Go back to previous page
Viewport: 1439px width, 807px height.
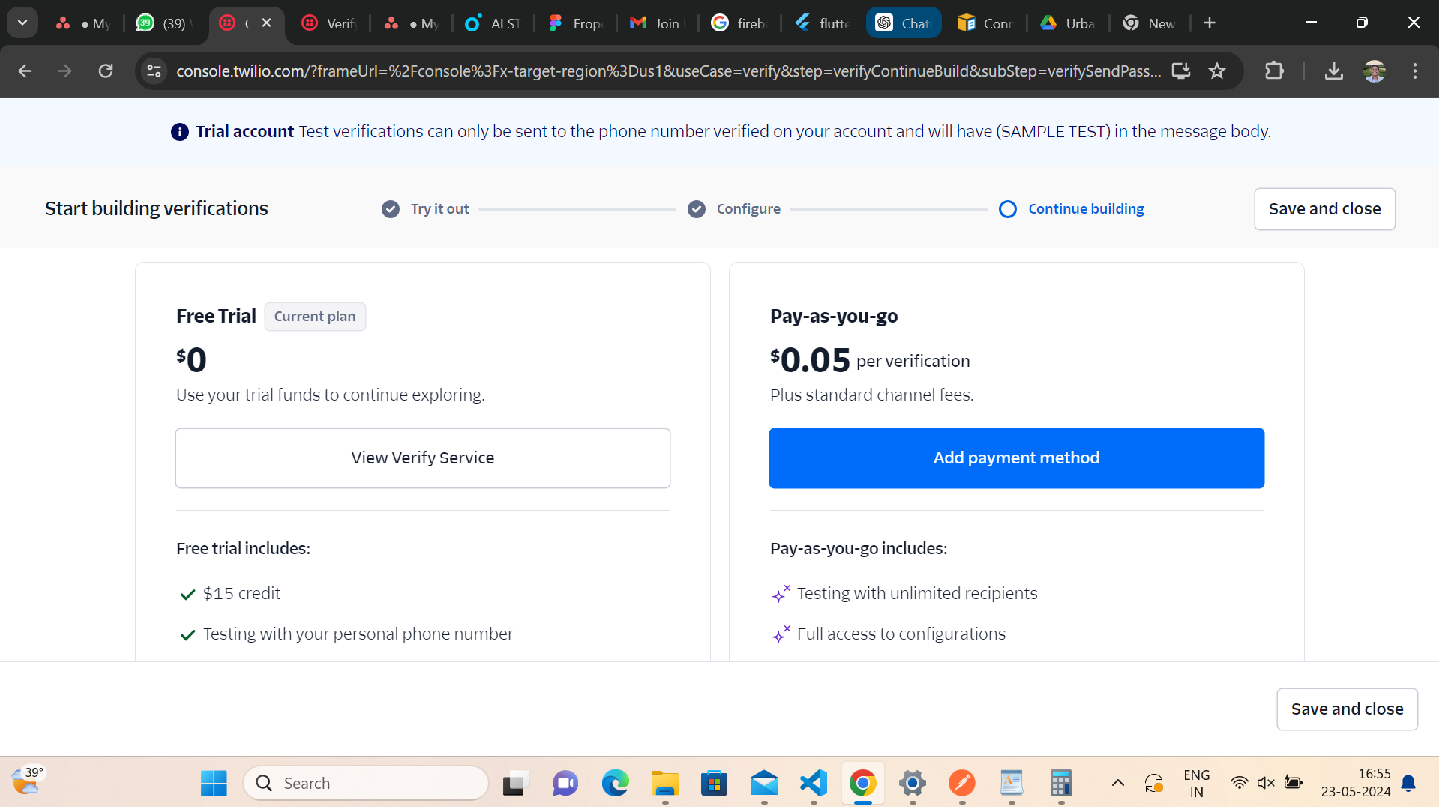(25, 70)
